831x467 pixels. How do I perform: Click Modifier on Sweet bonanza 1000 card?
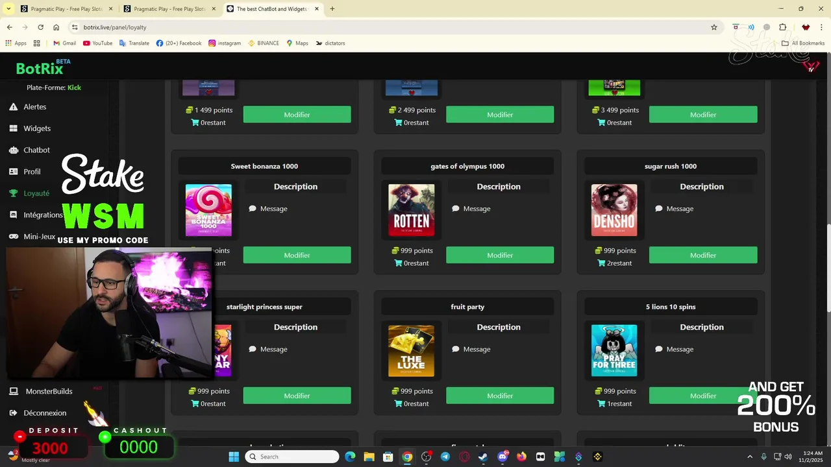click(x=297, y=255)
